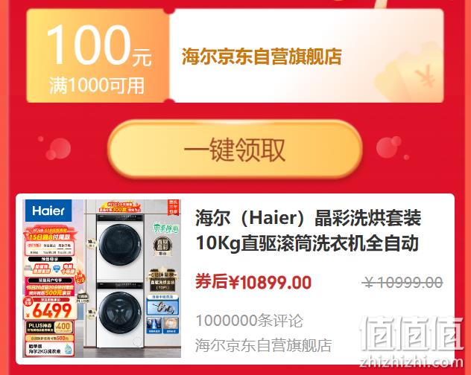This screenshot has width=471, height=375.
Task: Open 海尔京东自营旗舰店 label on the coupon
Action: pyautogui.click(x=262, y=56)
